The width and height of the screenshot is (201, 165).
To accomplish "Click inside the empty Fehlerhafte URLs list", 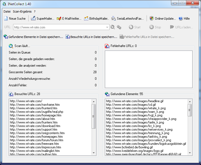I will 149,69.
